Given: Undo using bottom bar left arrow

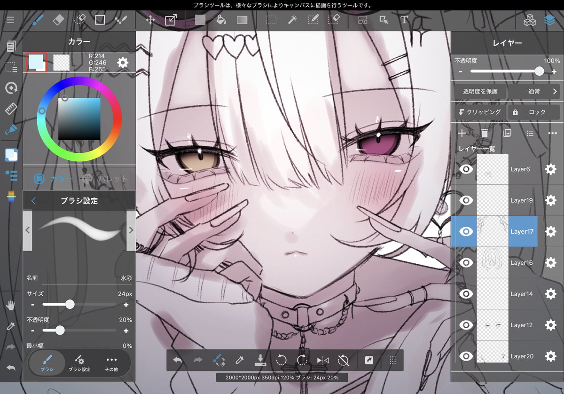Looking at the screenshot, I should click(x=178, y=360).
